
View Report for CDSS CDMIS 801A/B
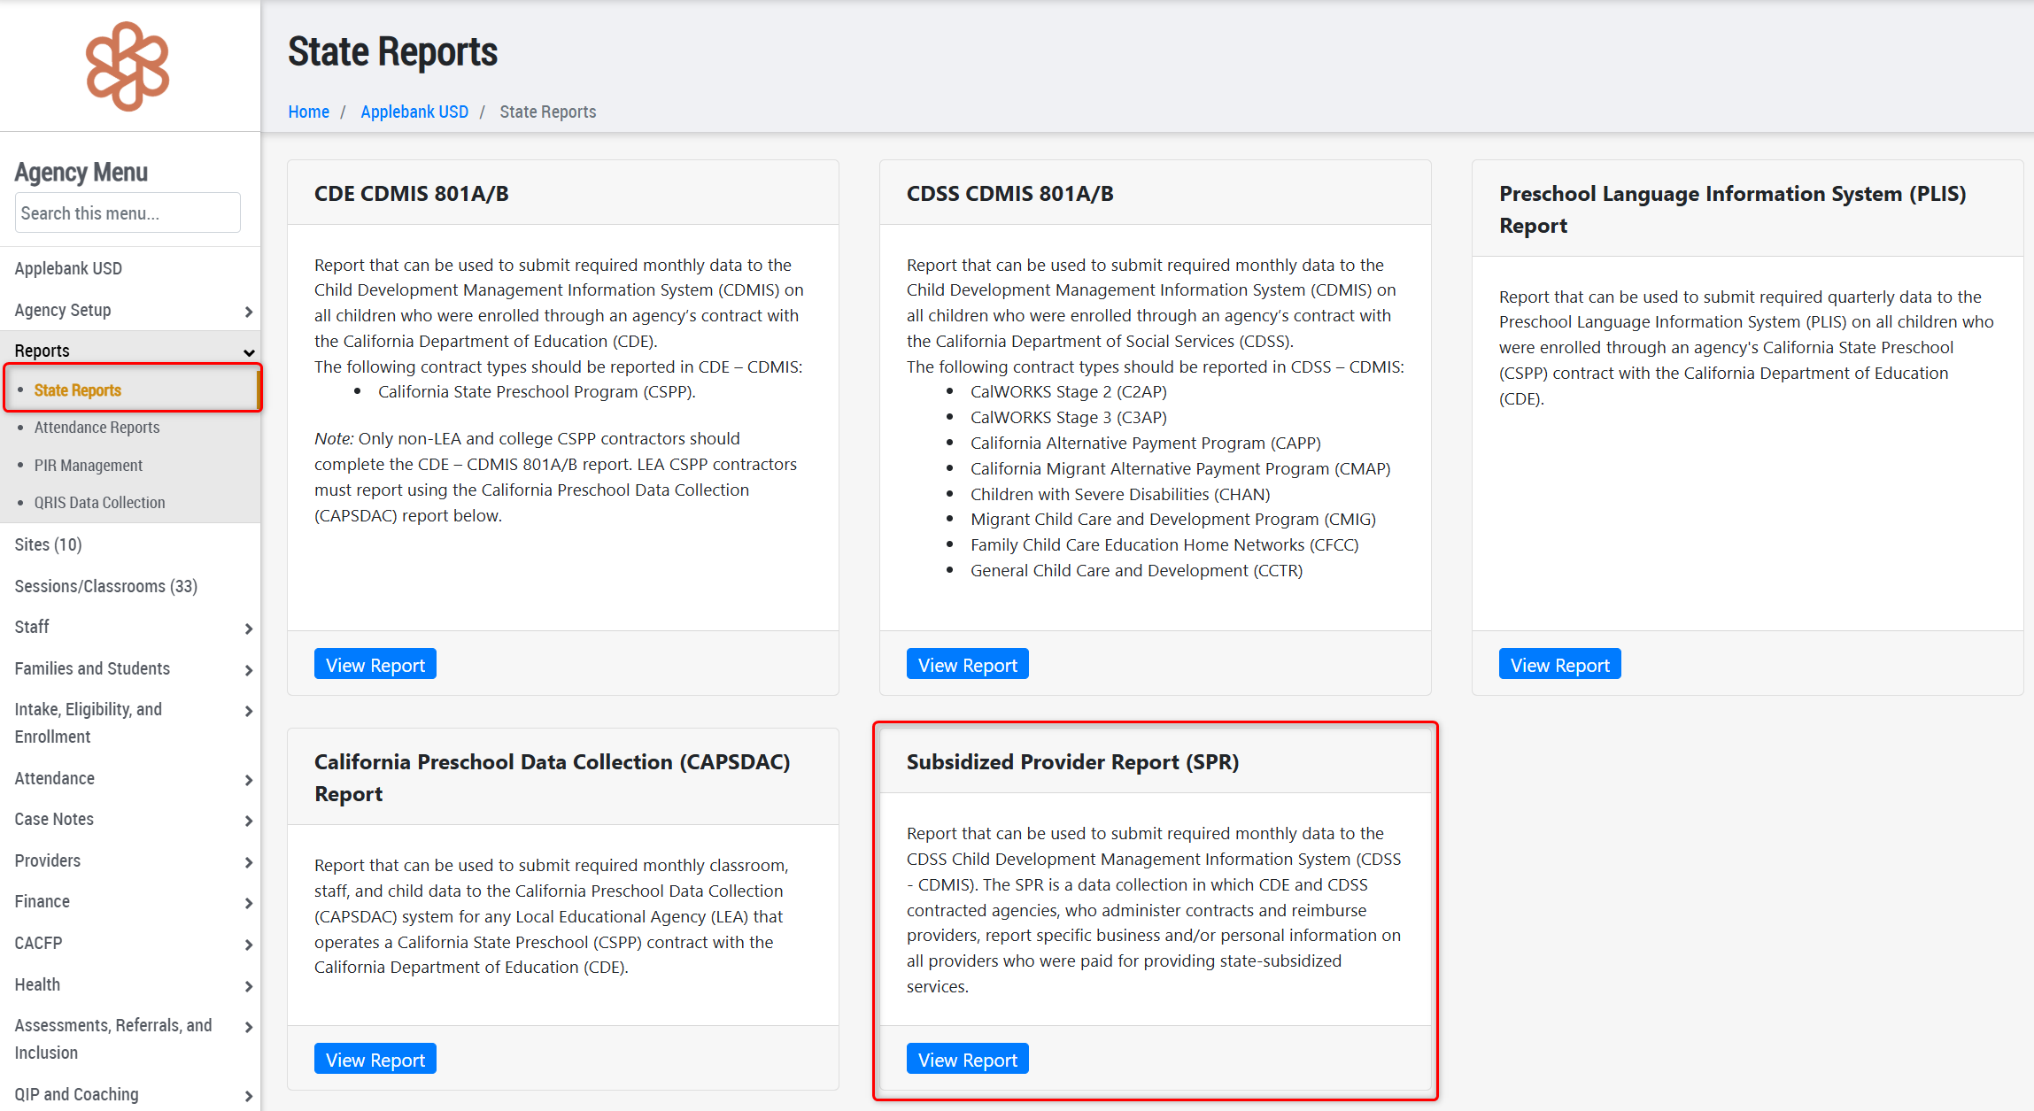pyautogui.click(x=967, y=665)
